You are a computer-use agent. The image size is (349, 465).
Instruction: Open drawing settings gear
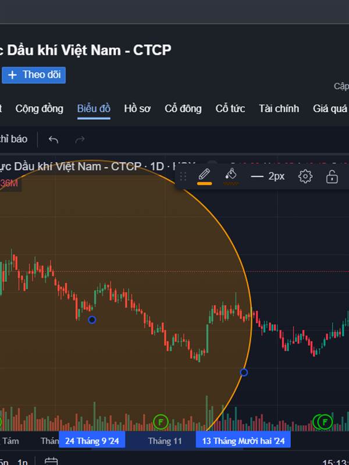pos(305,177)
